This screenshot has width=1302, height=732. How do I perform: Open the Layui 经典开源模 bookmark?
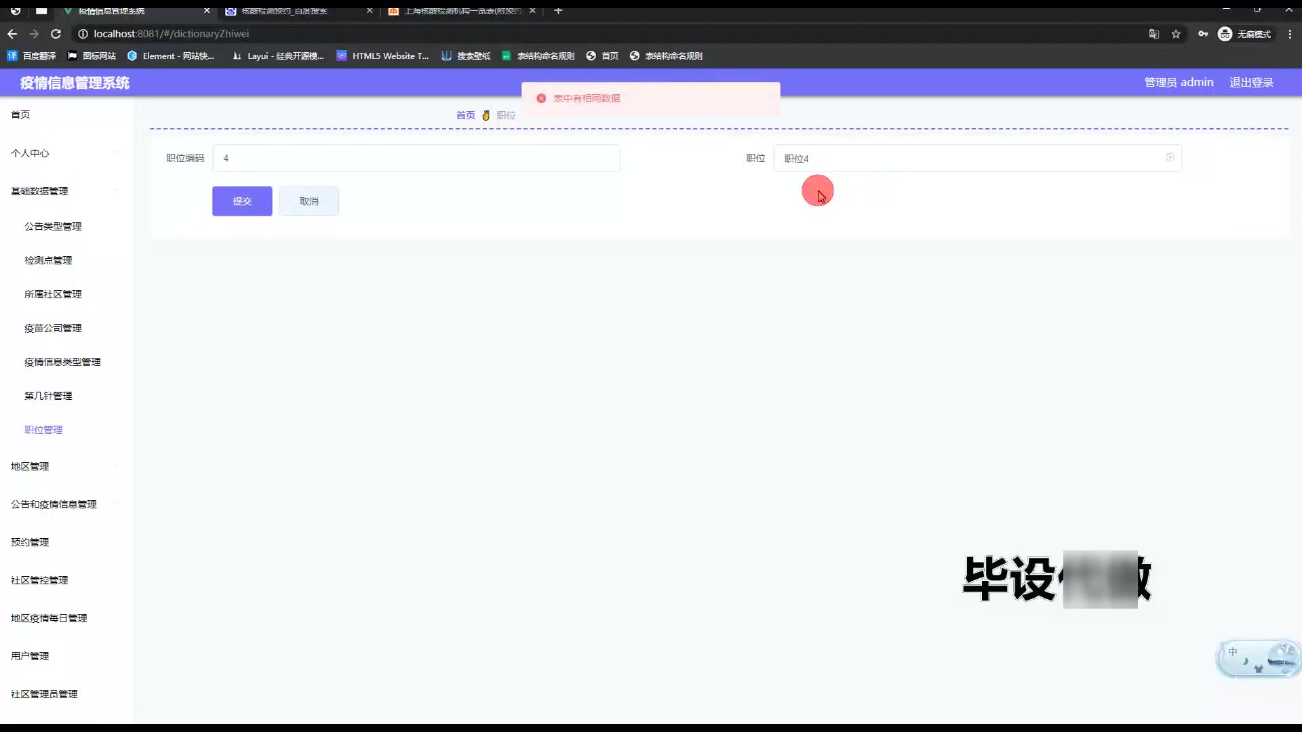[278, 56]
